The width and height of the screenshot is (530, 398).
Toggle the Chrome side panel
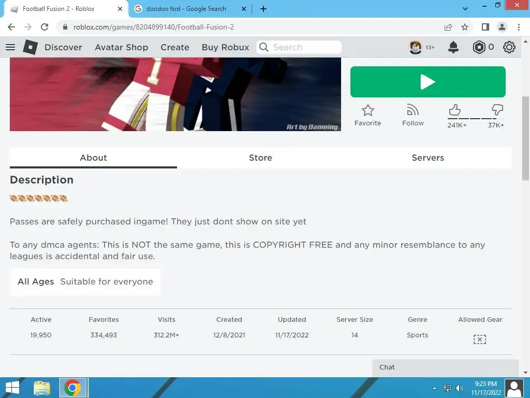(485, 27)
